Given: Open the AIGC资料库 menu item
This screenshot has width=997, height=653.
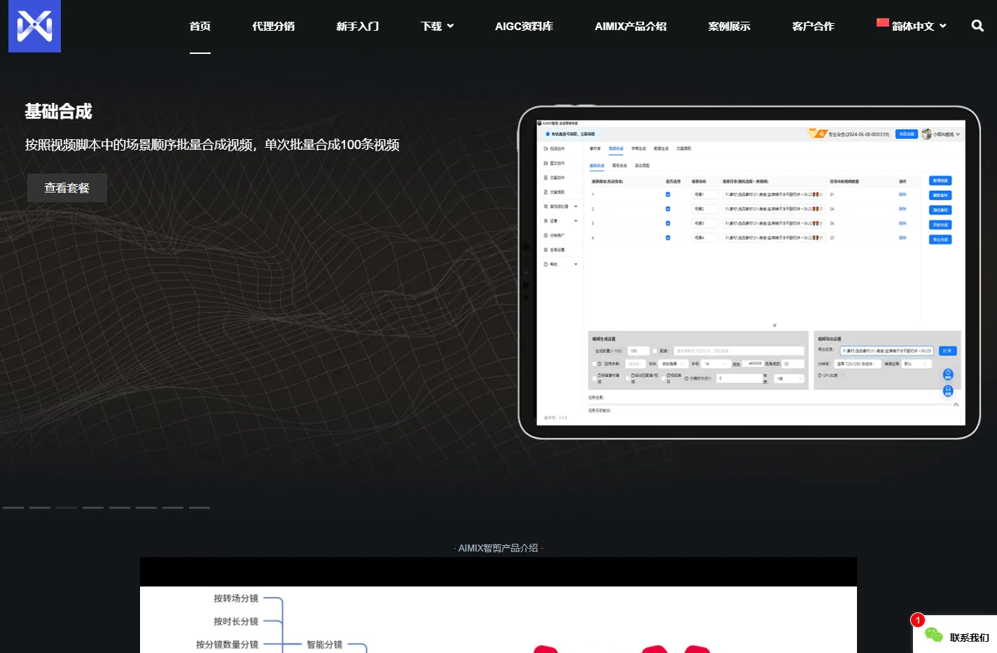Looking at the screenshot, I should pos(524,26).
